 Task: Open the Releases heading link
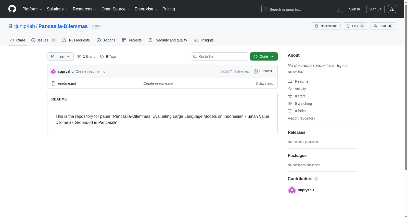coord(297,132)
